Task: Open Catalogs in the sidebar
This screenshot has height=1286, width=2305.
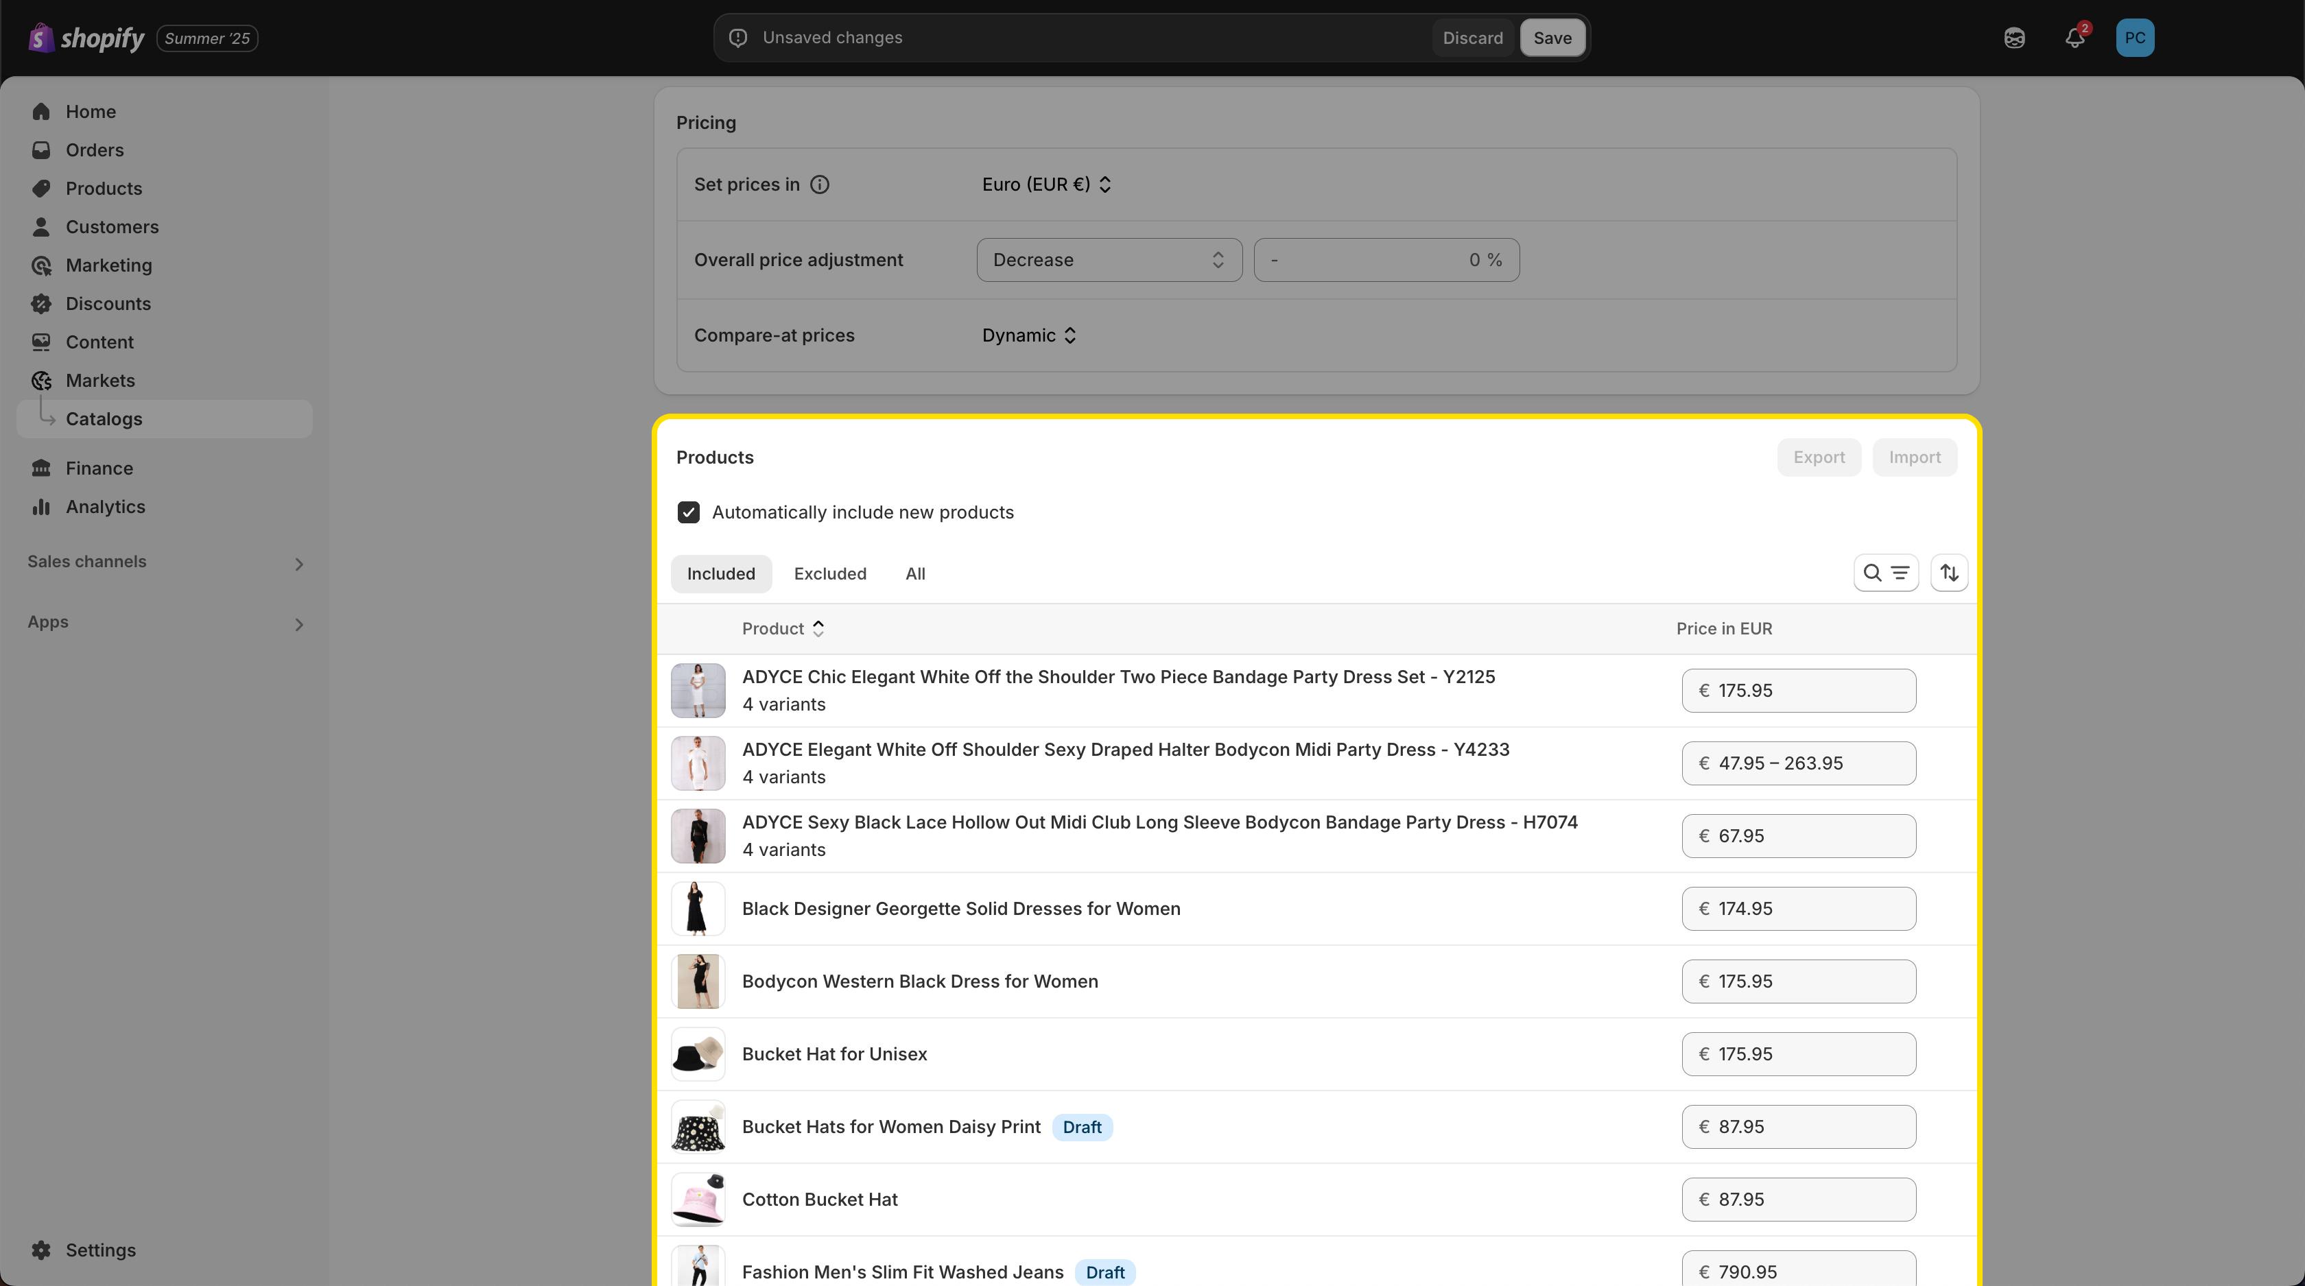Action: (x=165, y=420)
